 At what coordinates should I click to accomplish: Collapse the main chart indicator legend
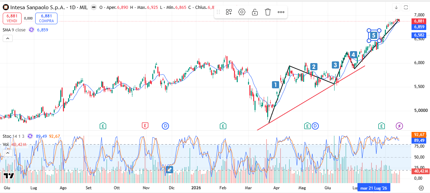tap(8, 38)
